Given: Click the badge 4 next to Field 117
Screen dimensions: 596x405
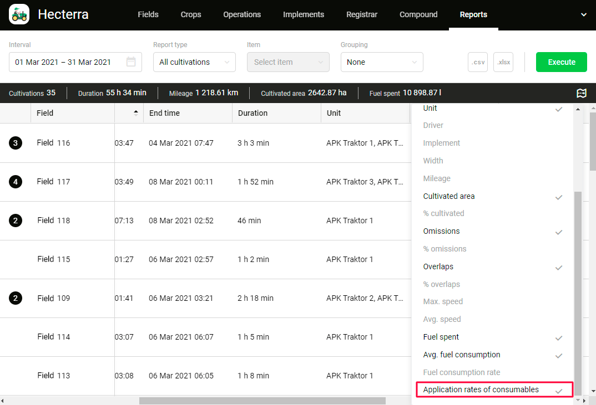Looking at the screenshot, I should 16,182.
